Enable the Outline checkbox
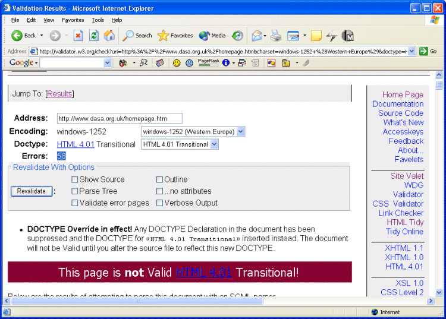Viewport: 446px width, 319px height. pos(159,179)
